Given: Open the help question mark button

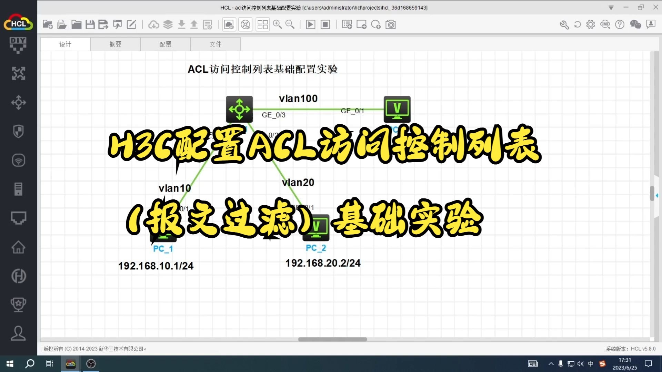Looking at the screenshot, I should click(x=620, y=24).
